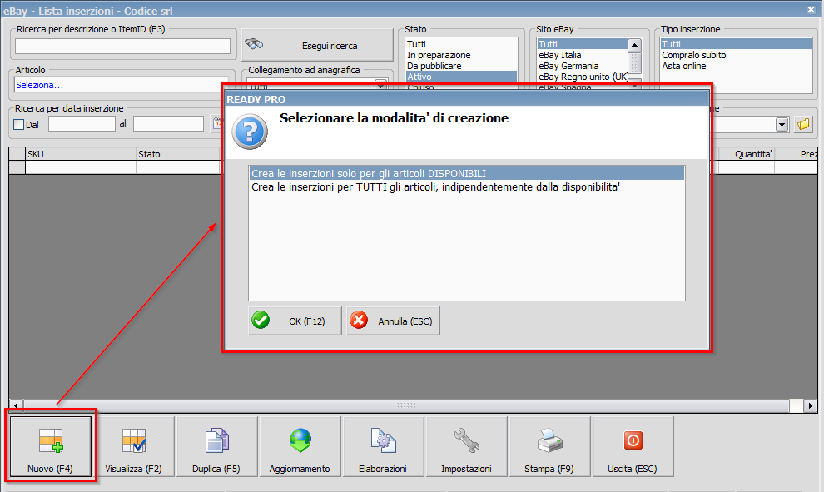
Task: Select 'Da pubblicare' in the Stato list
Action: point(461,66)
